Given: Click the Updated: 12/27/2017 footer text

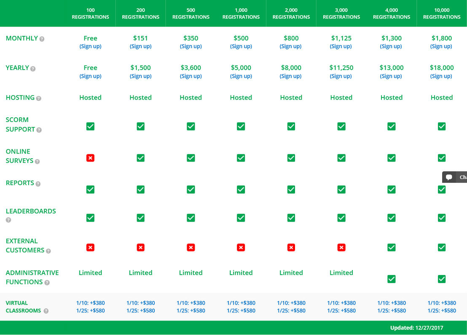Looking at the screenshot, I should [x=417, y=328].
